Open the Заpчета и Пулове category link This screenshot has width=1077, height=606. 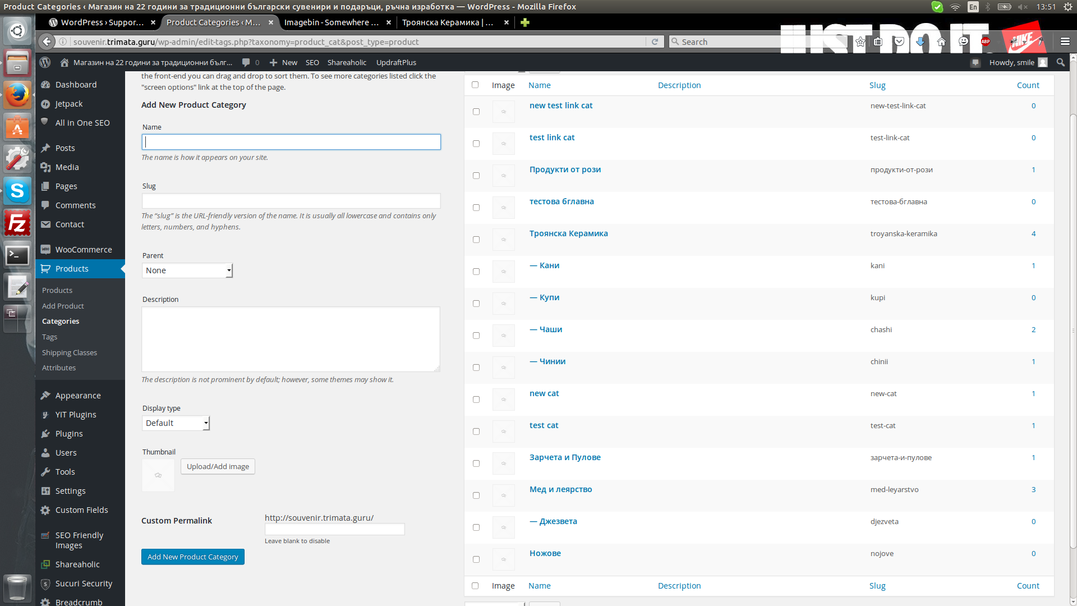pos(565,457)
